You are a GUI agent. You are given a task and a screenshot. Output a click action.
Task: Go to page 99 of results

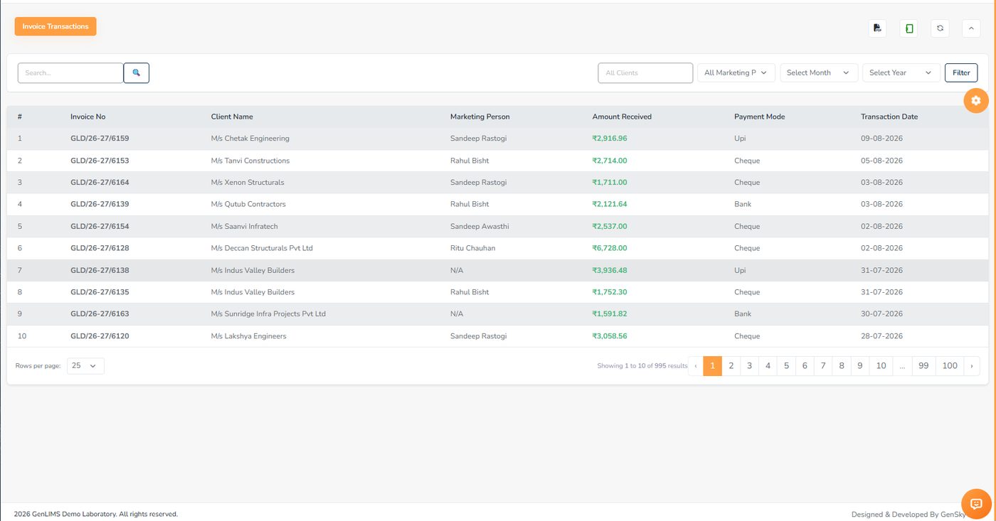coord(923,366)
